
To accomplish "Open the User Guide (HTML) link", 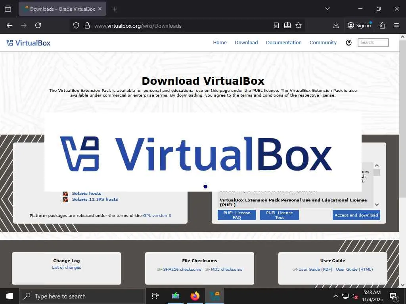I will click(x=354, y=269).
